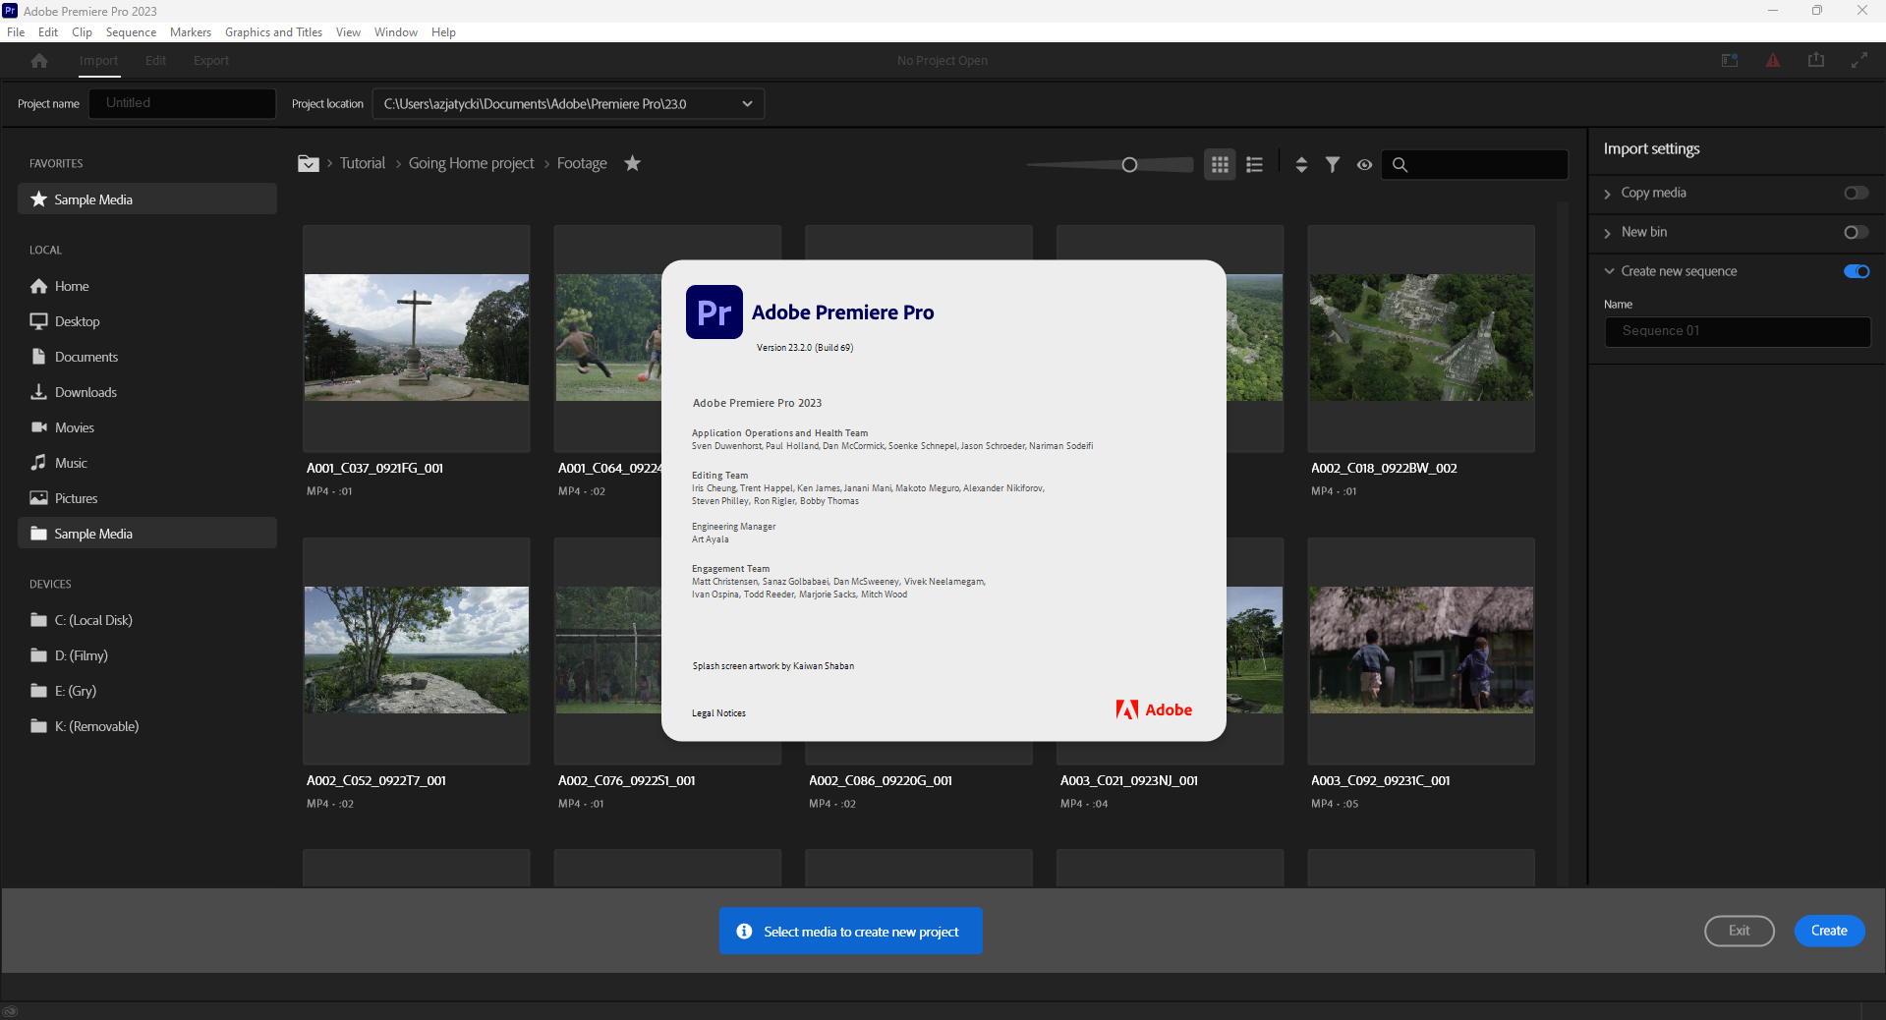Switch to list view
1886x1020 pixels.
tap(1254, 165)
